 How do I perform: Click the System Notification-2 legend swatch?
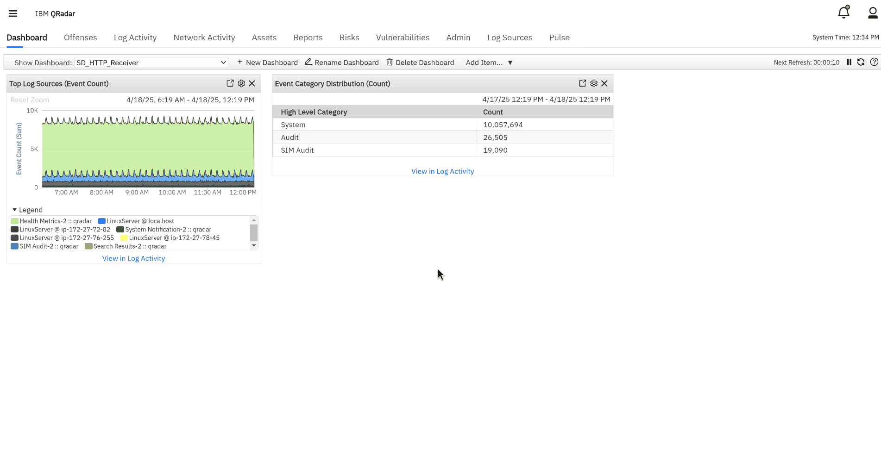pyautogui.click(x=120, y=230)
